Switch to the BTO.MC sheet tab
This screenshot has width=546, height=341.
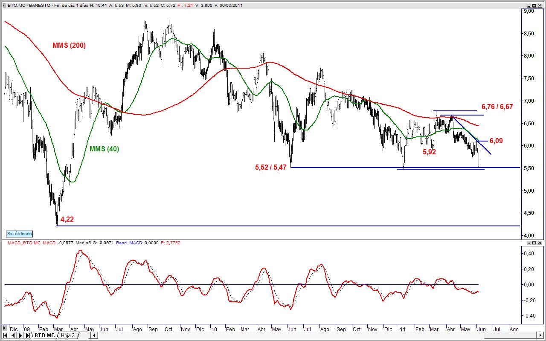click(x=44, y=335)
